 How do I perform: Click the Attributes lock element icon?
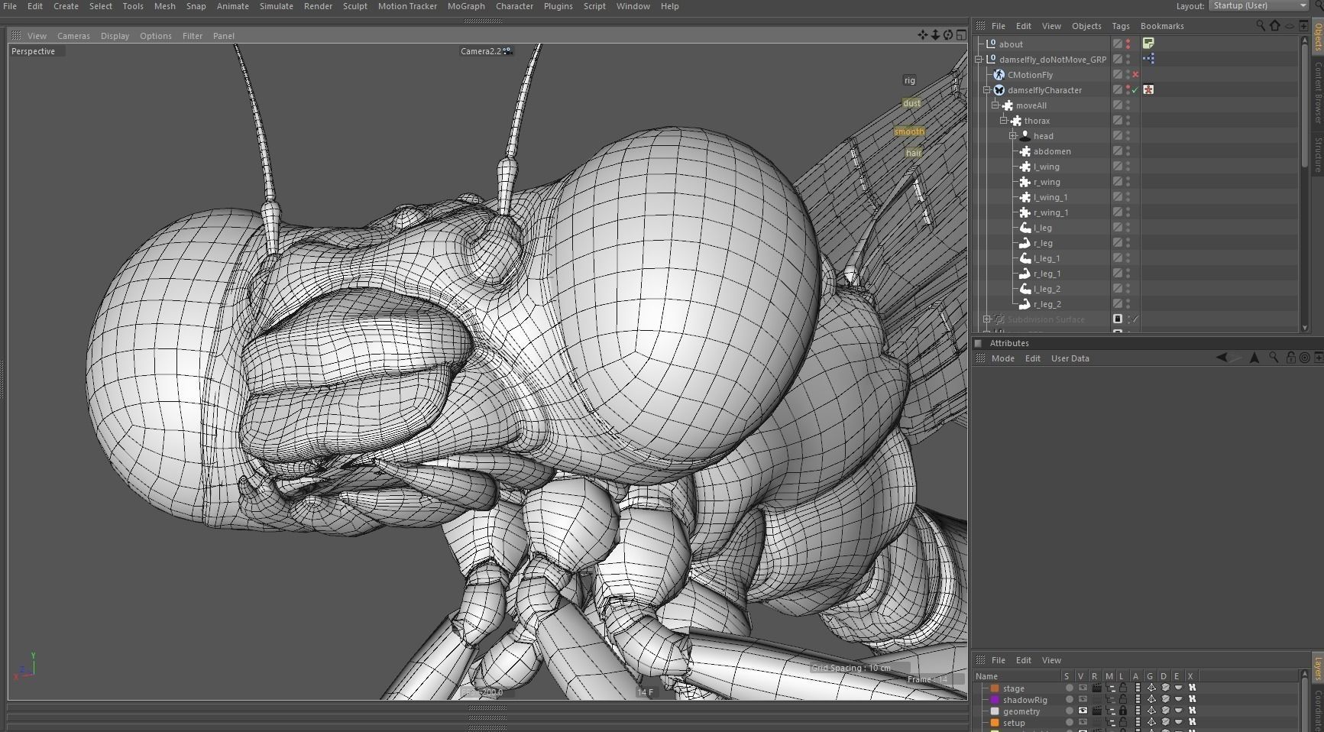(x=1290, y=358)
